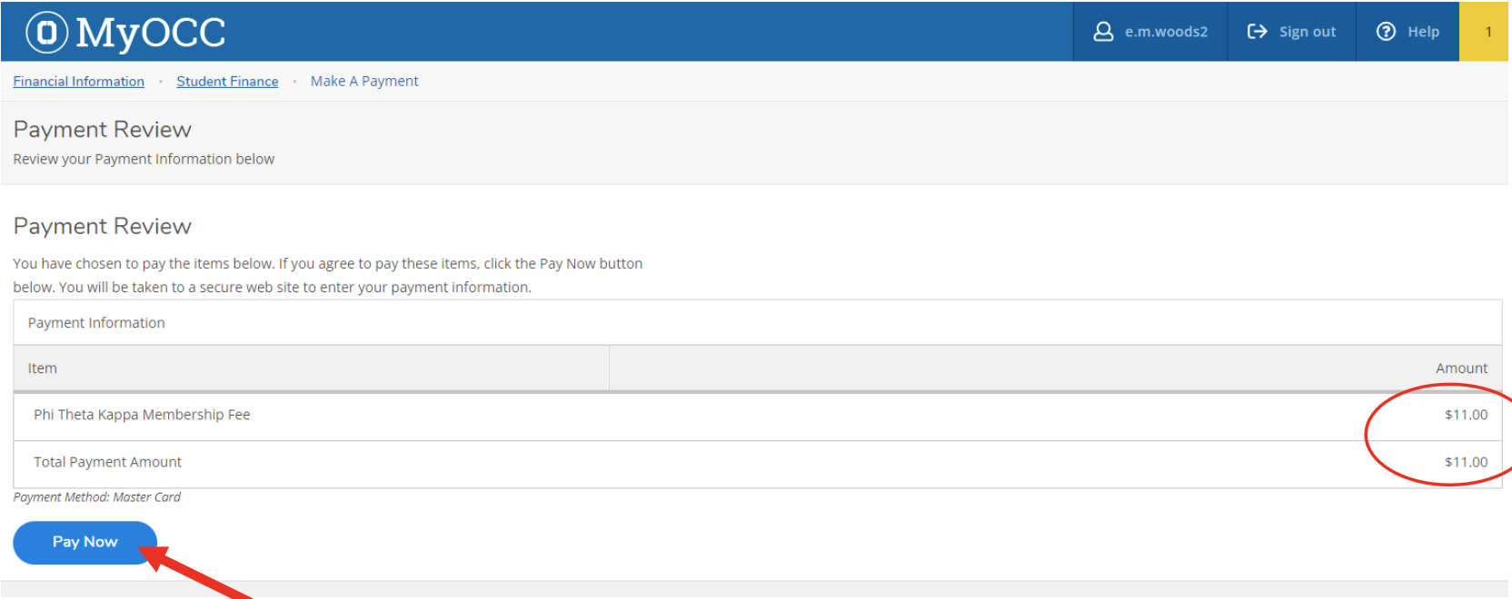The height and width of the screenshot is (599, 1512).
Task: Select the Sign out label
Action: point(1307,32)
